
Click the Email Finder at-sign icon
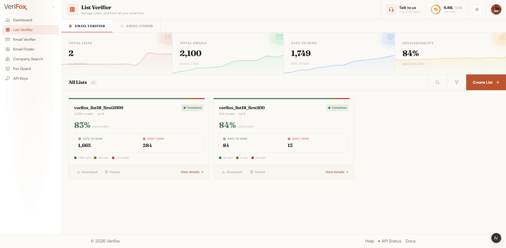click(x=8, y=49)
